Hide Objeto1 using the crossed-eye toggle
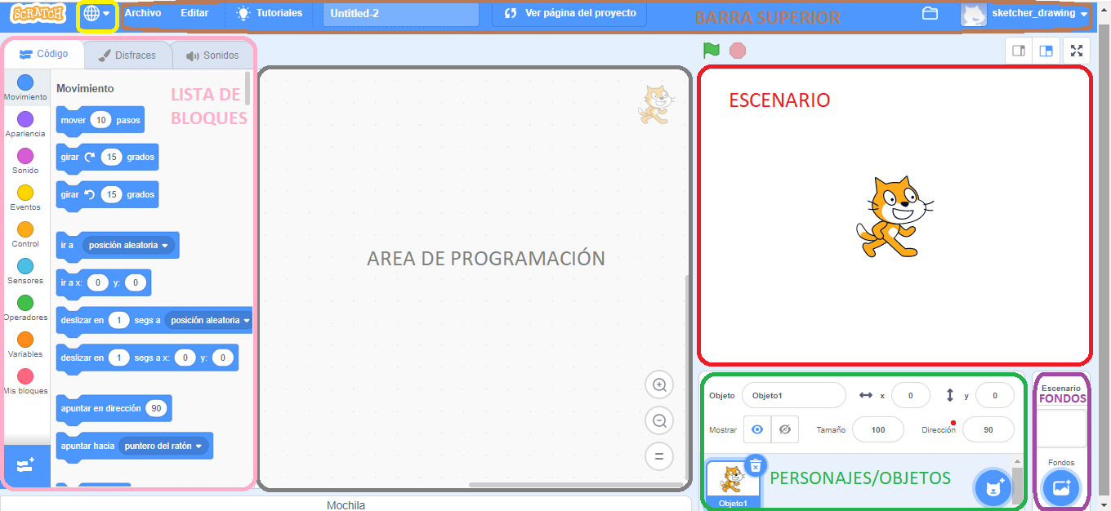This screenshot has width=1111, height=511. [x=783, y=429]
